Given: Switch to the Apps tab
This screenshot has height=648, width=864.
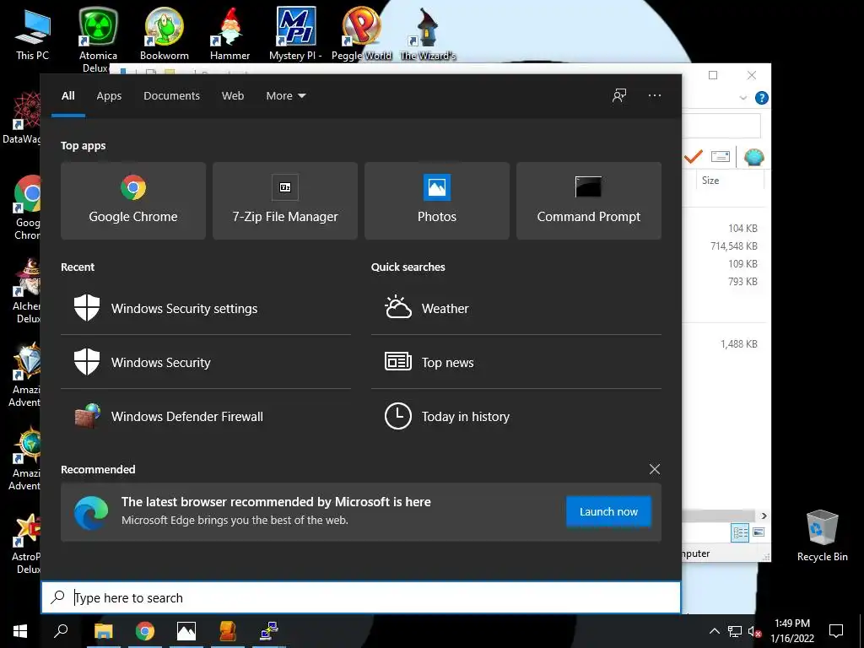Looking at the screenshot, I should point(109,96).
